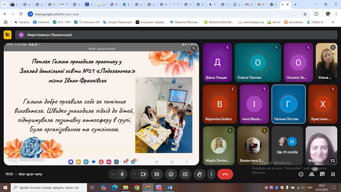Expand video settings arrow beside camera

pyautogui.click(x=134, y=174)
